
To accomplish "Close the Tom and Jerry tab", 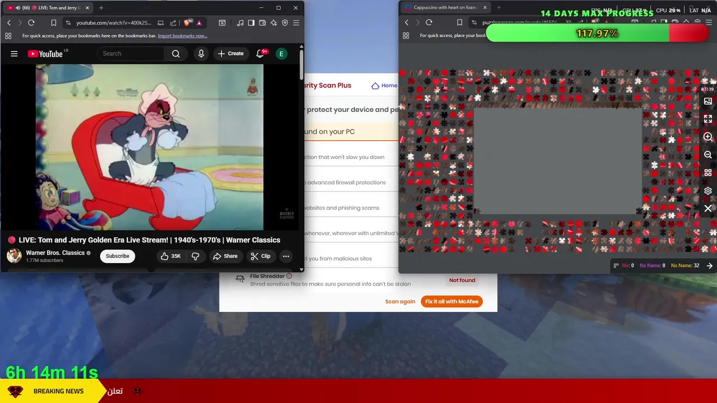I will [x=86, y=8].
